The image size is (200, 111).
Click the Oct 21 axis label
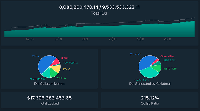[x=168, y=39]
